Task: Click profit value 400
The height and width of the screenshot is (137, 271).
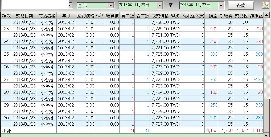Action: (x=214, y=29)
